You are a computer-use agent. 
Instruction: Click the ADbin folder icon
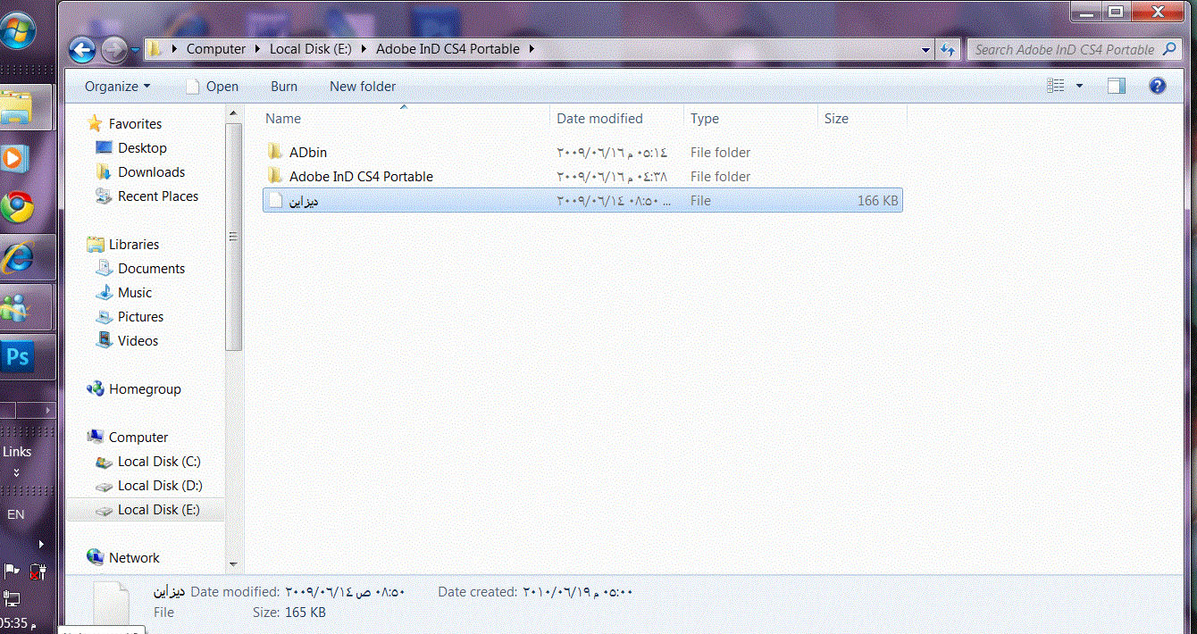[275, 152]
